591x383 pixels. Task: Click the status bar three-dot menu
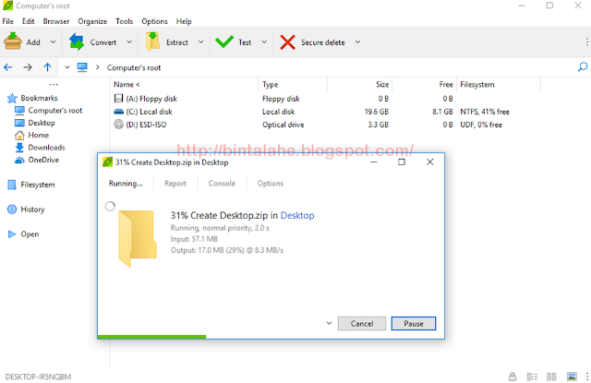(x=587, y=377)
